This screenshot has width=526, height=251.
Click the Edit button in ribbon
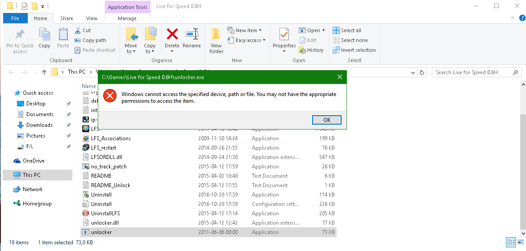(x=308, y=40)
